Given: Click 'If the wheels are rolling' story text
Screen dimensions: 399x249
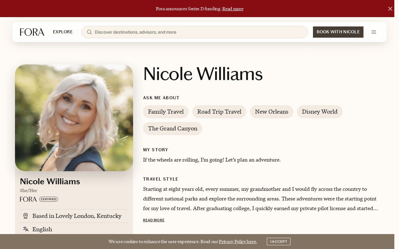Looking at the screenshot, I should click(x=212, y=160).
